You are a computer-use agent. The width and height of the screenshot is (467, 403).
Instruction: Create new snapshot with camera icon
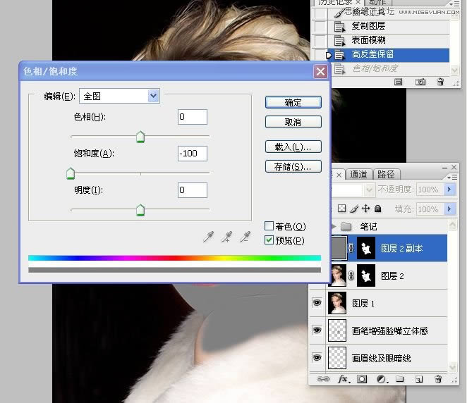pos(420,82)
